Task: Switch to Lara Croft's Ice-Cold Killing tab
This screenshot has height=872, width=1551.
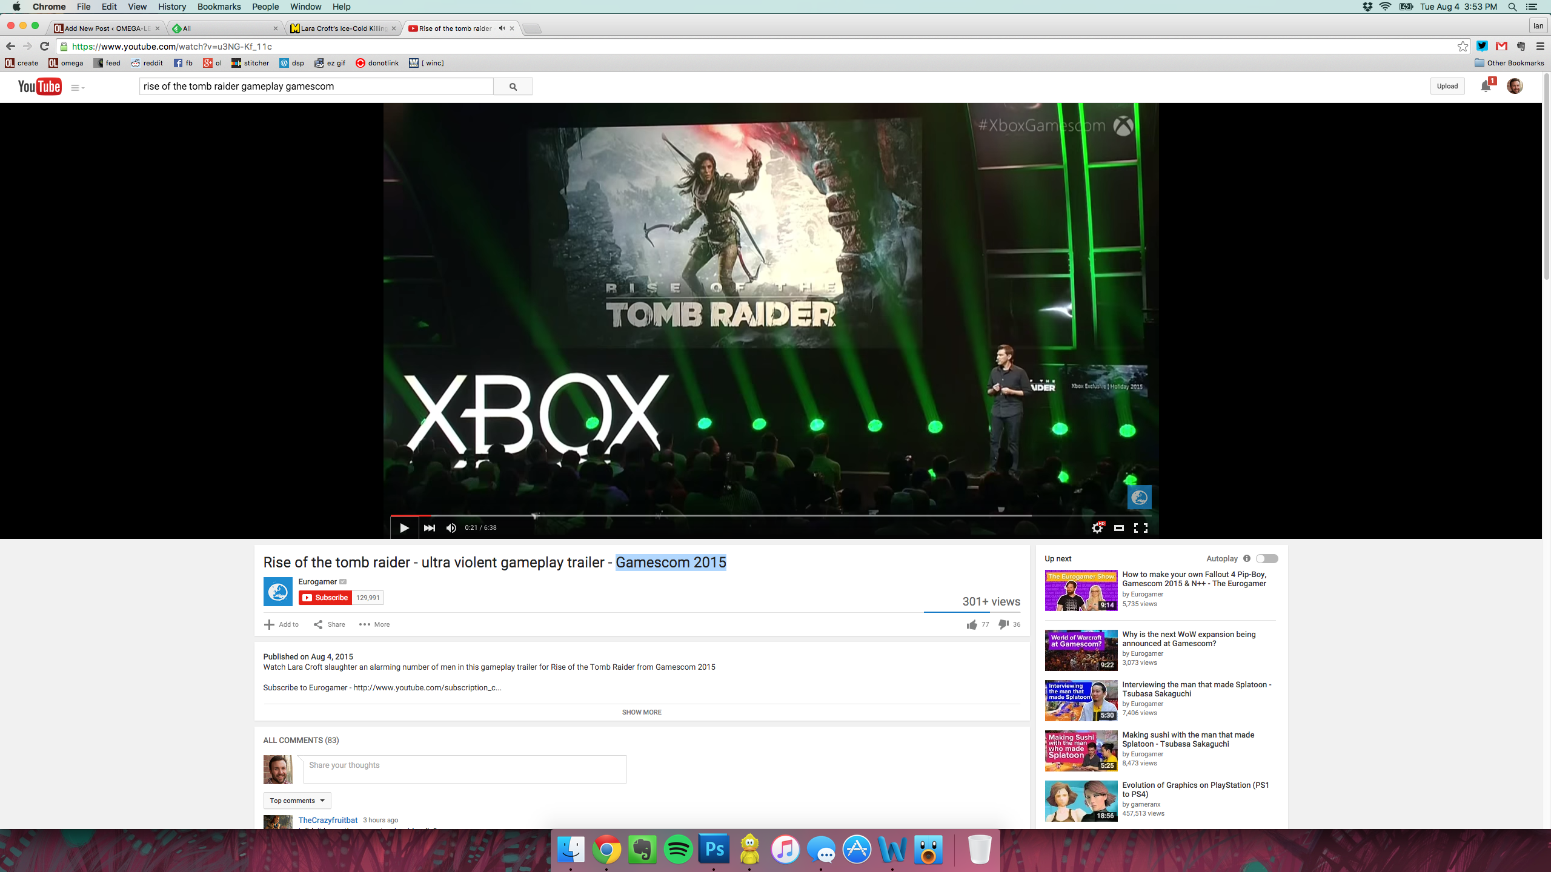Action: point(343,28)
